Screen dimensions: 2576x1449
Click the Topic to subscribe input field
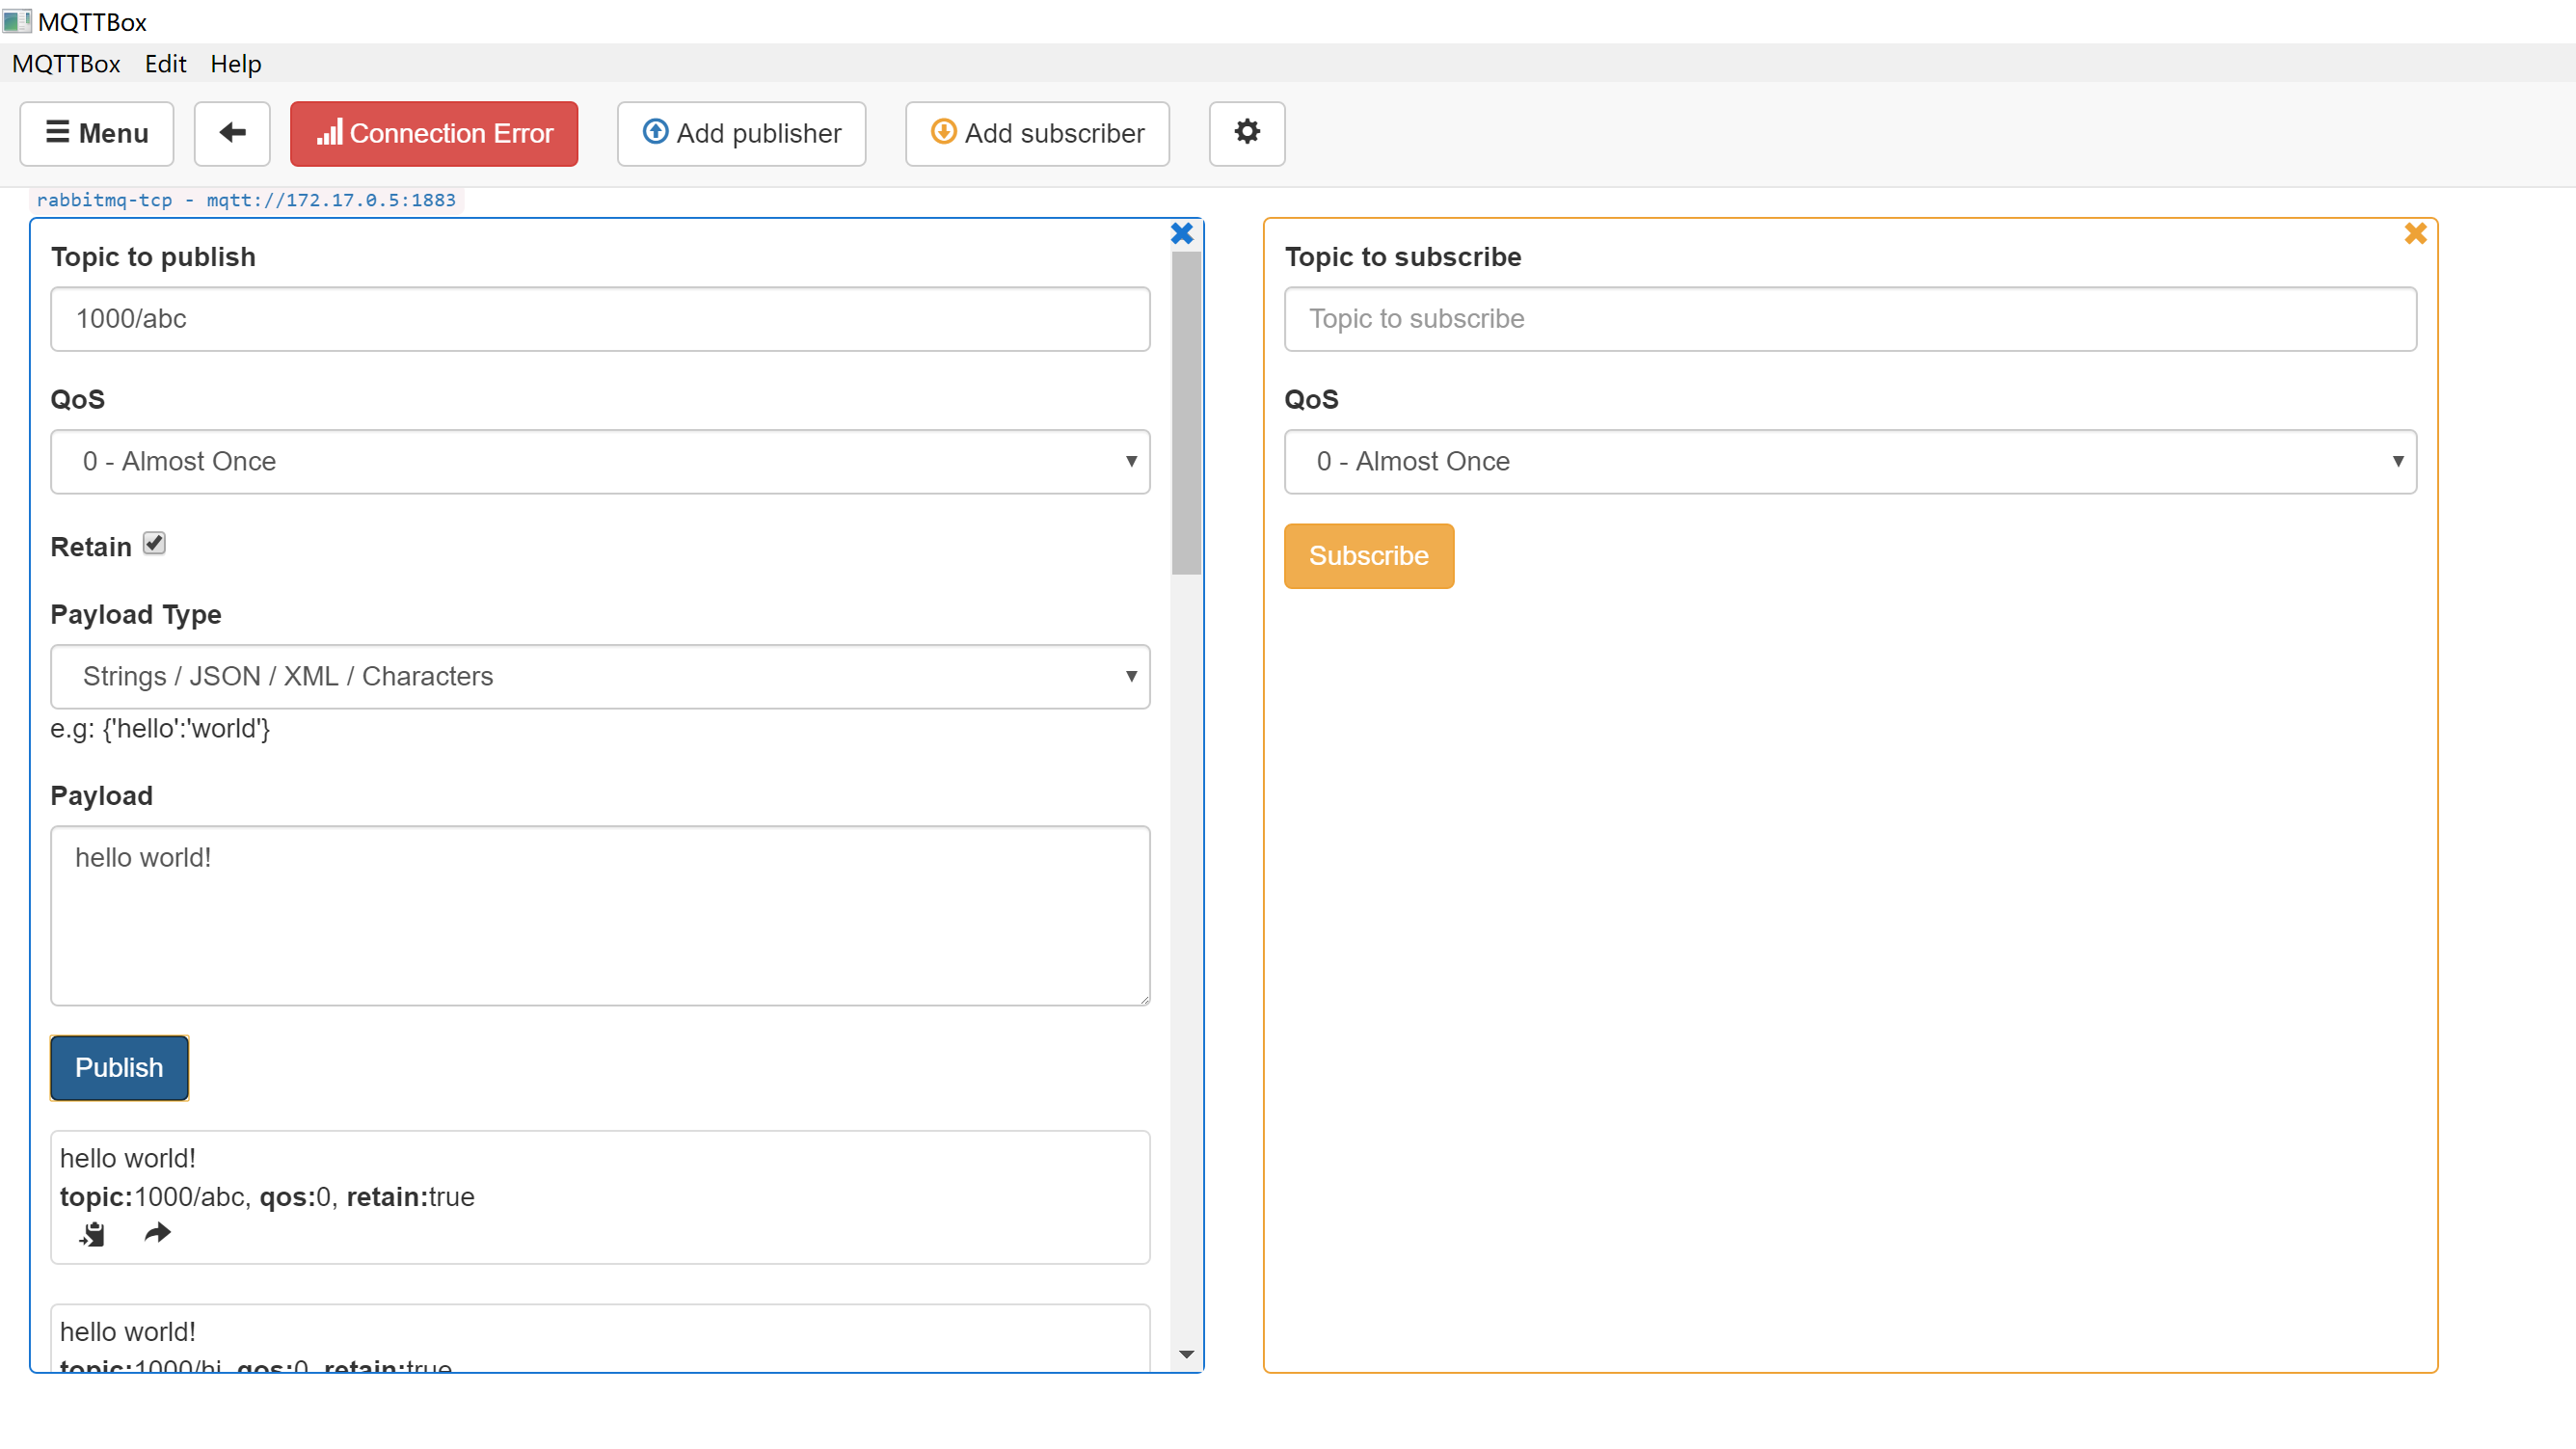click(x=1849, y=319)
